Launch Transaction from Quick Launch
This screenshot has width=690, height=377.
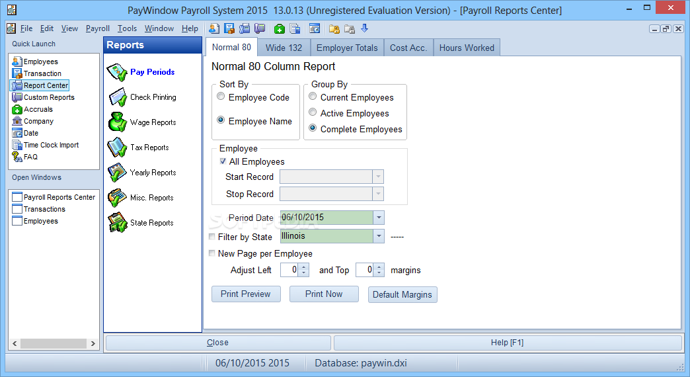(x=37, y=73)
